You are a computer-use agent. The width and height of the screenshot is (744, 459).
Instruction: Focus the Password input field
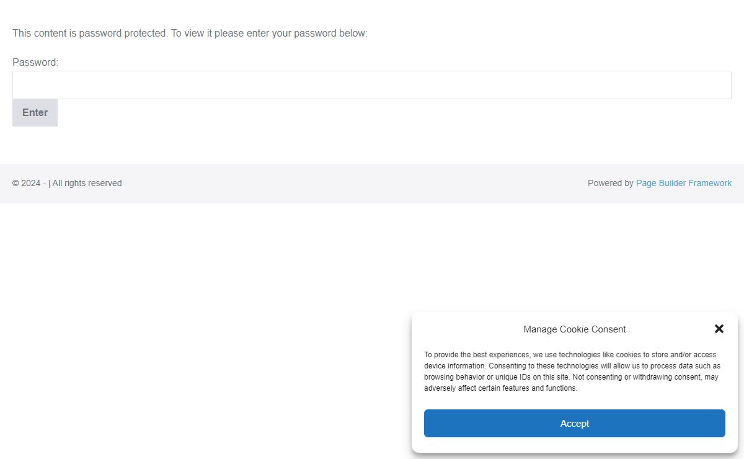(372, 85)
